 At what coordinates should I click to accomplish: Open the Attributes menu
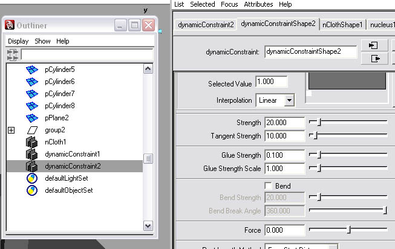258,4
